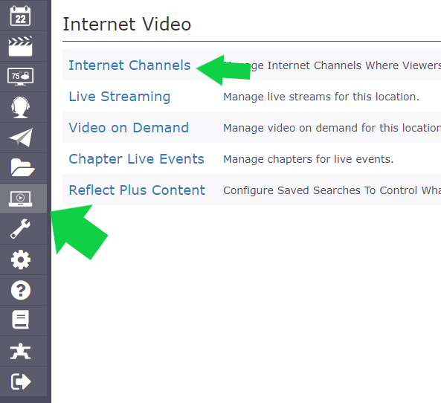Click the book documentation icon

[20, 320]
